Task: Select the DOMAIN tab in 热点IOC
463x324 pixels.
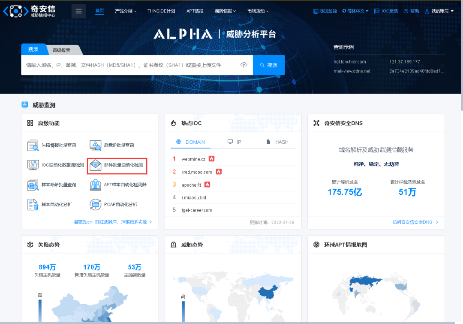Action: 190,142
